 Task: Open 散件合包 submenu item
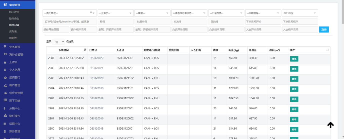tap(14, 18)
